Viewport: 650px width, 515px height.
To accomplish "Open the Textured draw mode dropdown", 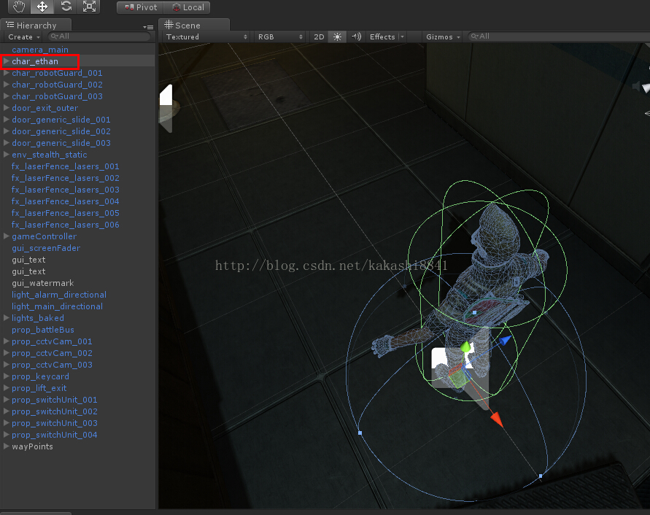I will tap(206, 37).
